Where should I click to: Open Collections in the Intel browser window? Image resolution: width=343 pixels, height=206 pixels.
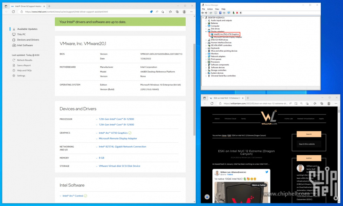[177, 12]
